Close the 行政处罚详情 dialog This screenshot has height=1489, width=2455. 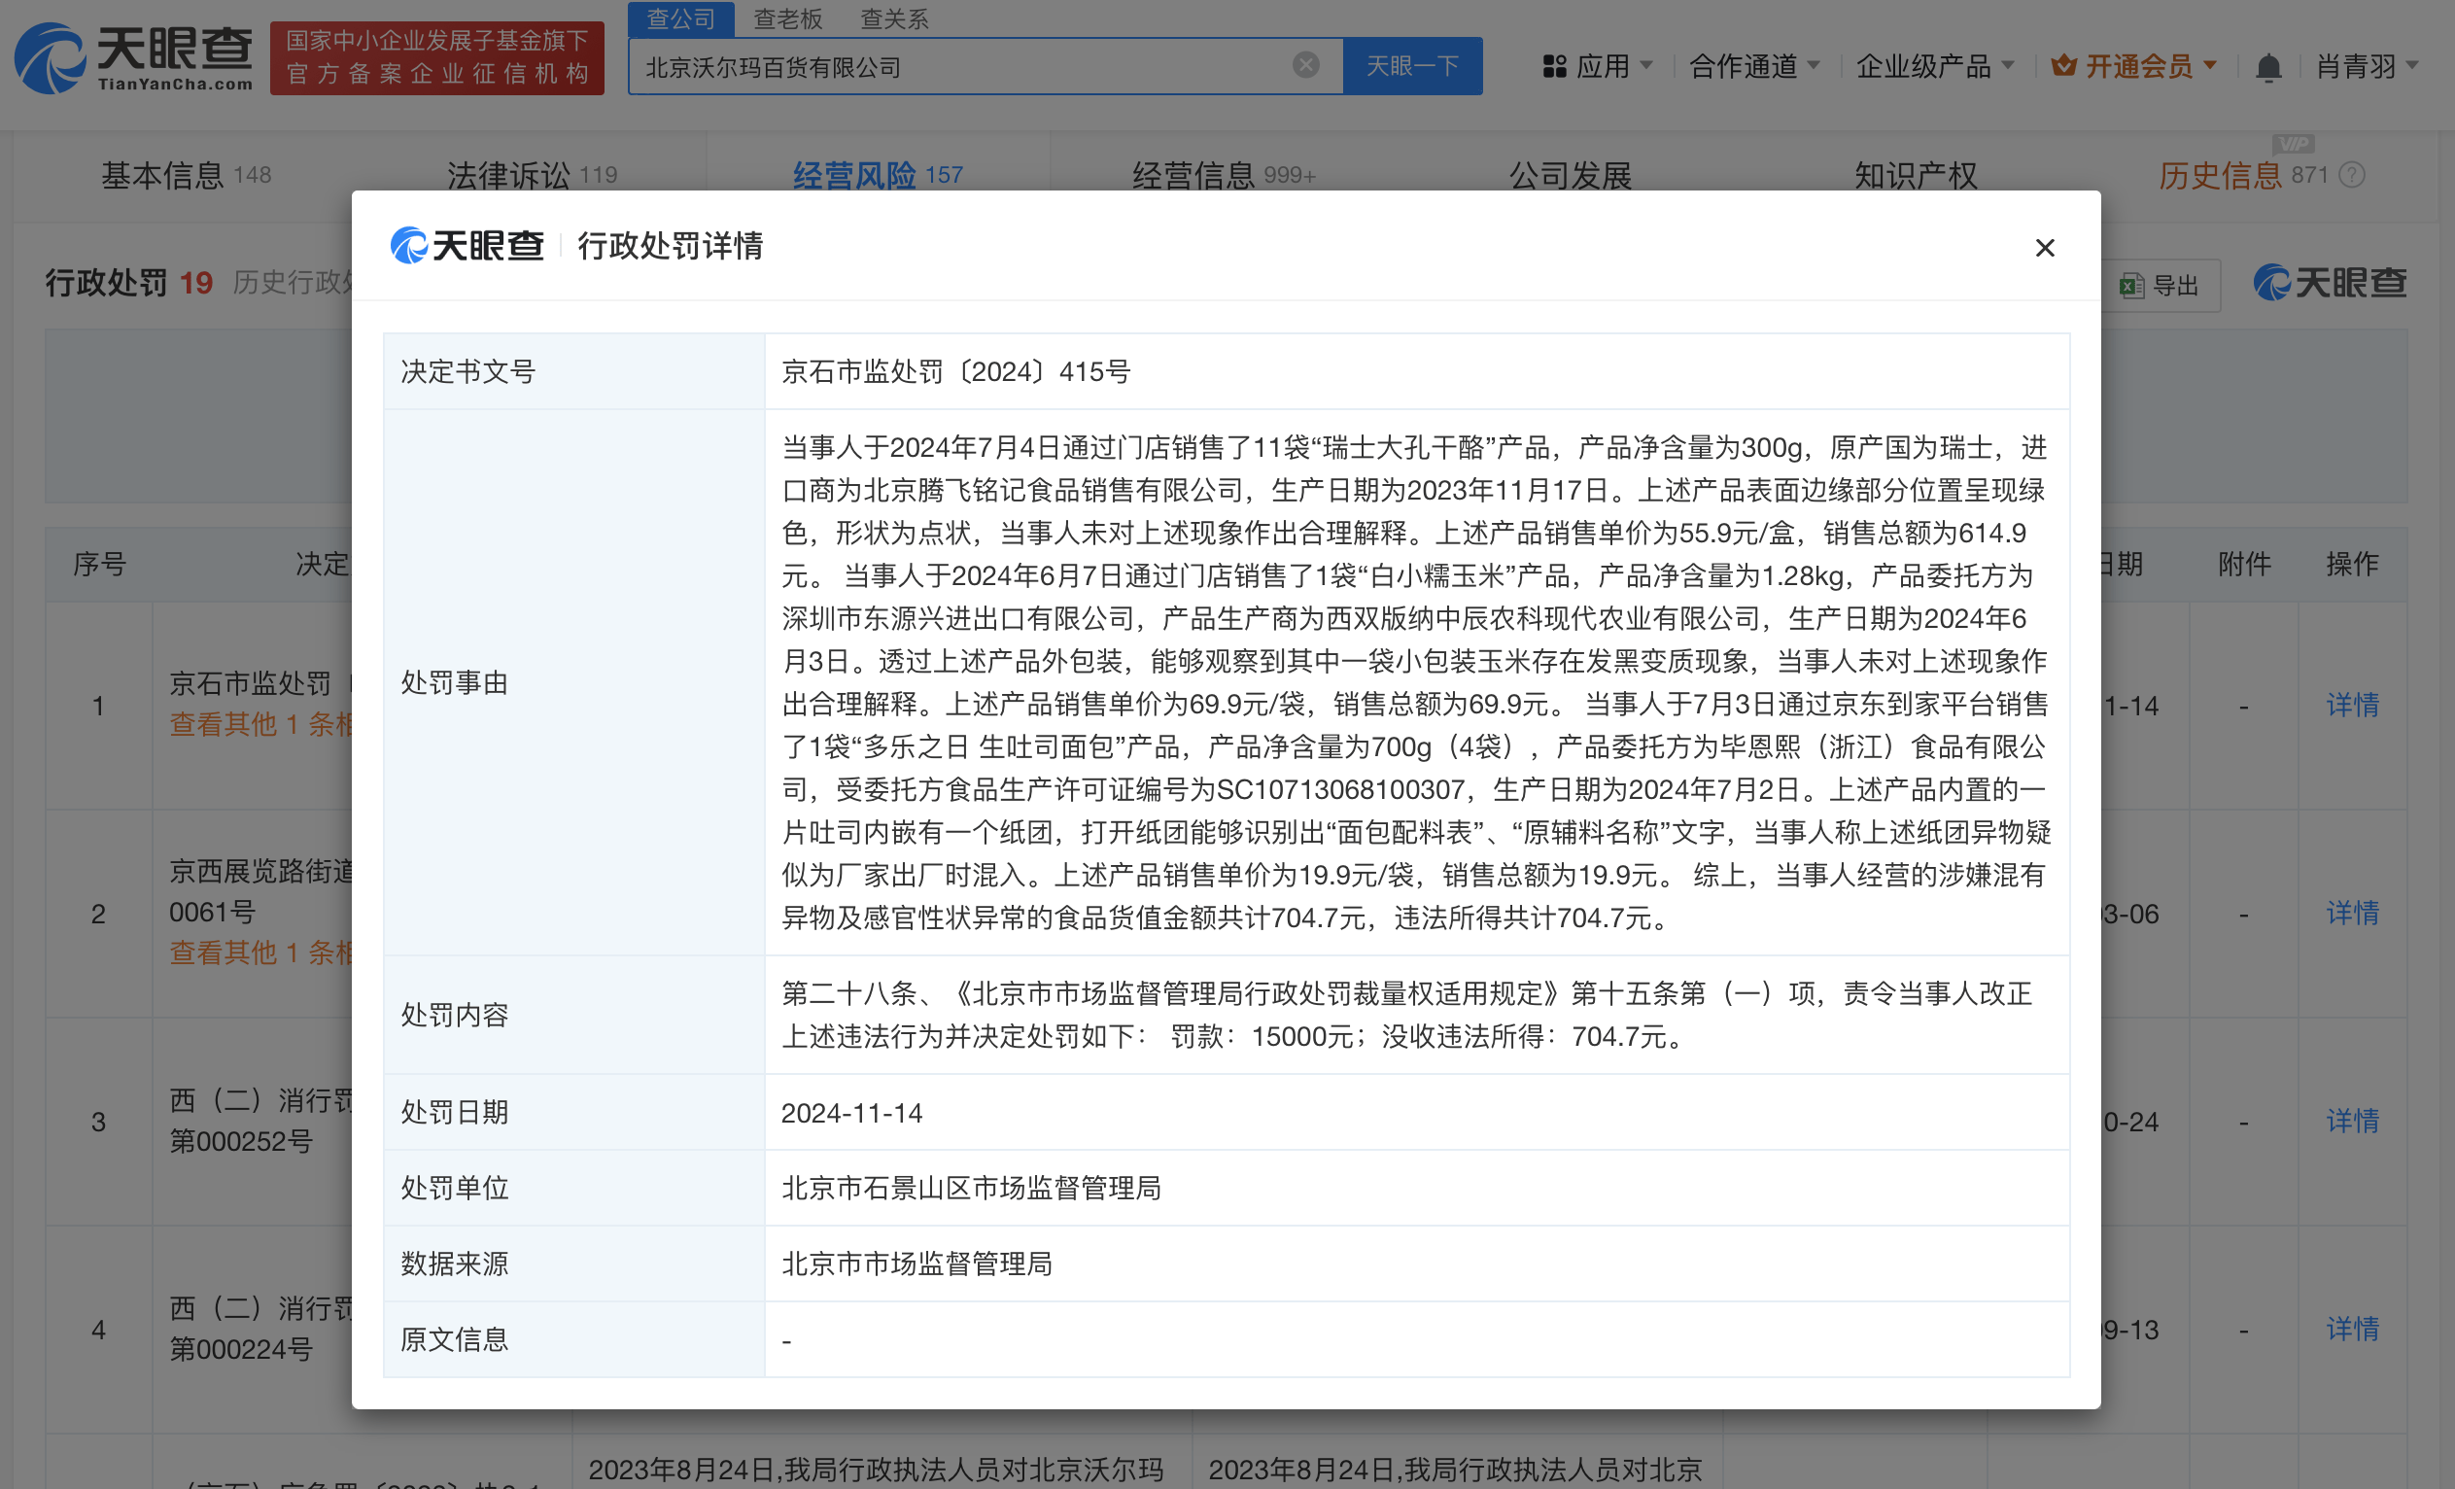coord(2044,247)
